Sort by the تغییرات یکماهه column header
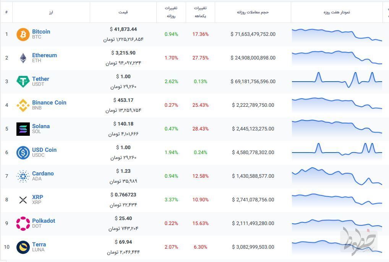The image size is (389, 262). point(200,12)
